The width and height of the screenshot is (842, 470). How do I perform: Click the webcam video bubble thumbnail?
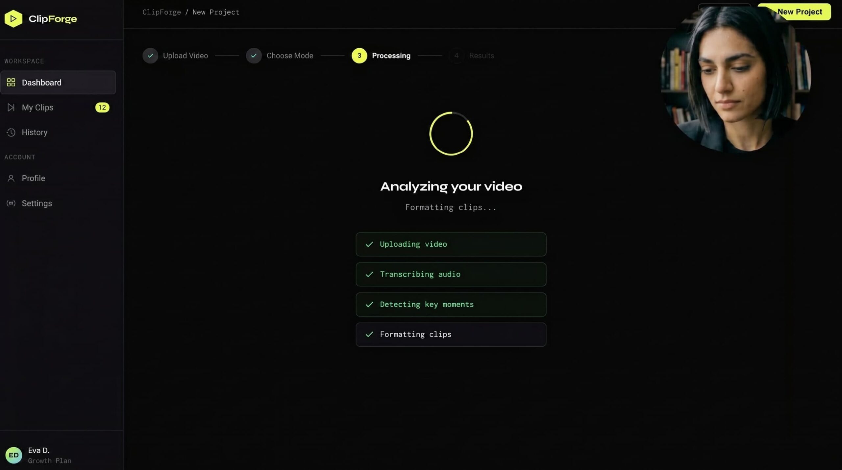[736, 79]
